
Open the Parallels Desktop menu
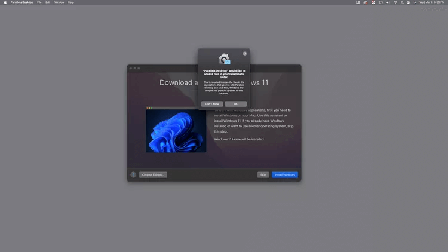[x=22, y=2]
